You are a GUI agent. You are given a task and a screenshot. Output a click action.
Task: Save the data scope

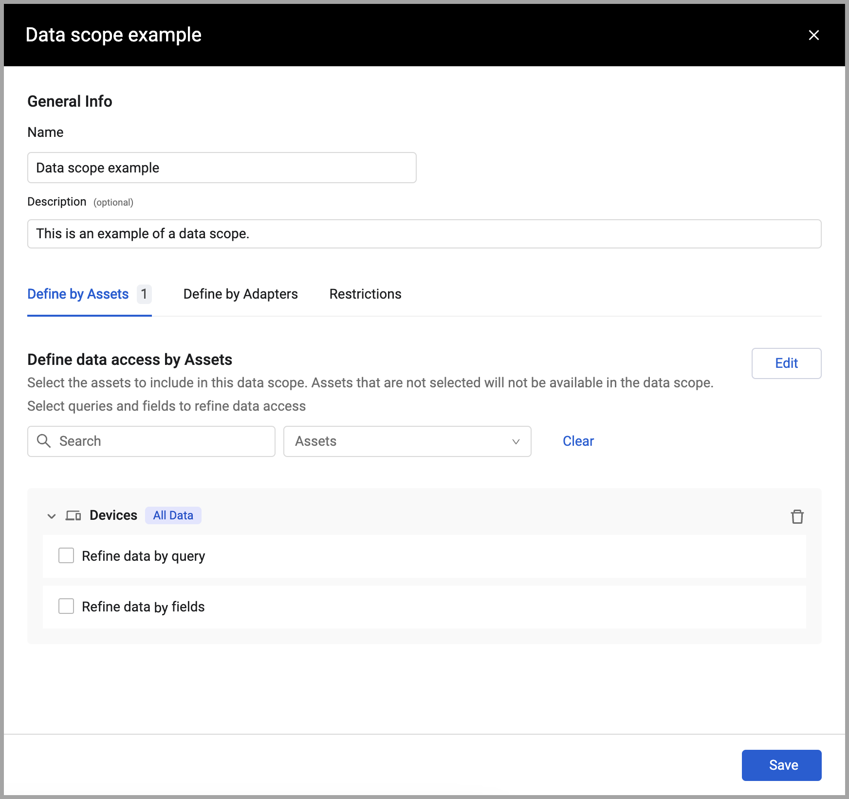(781, 765)
